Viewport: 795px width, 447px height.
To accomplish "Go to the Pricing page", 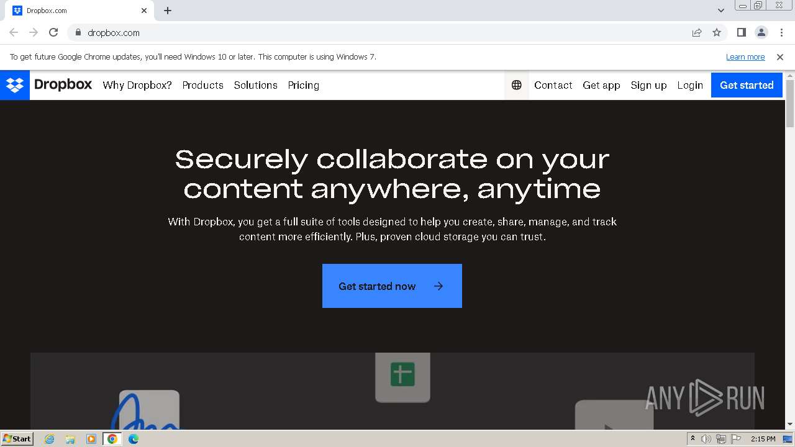I will pyautogui.click(x=303, y=85).
